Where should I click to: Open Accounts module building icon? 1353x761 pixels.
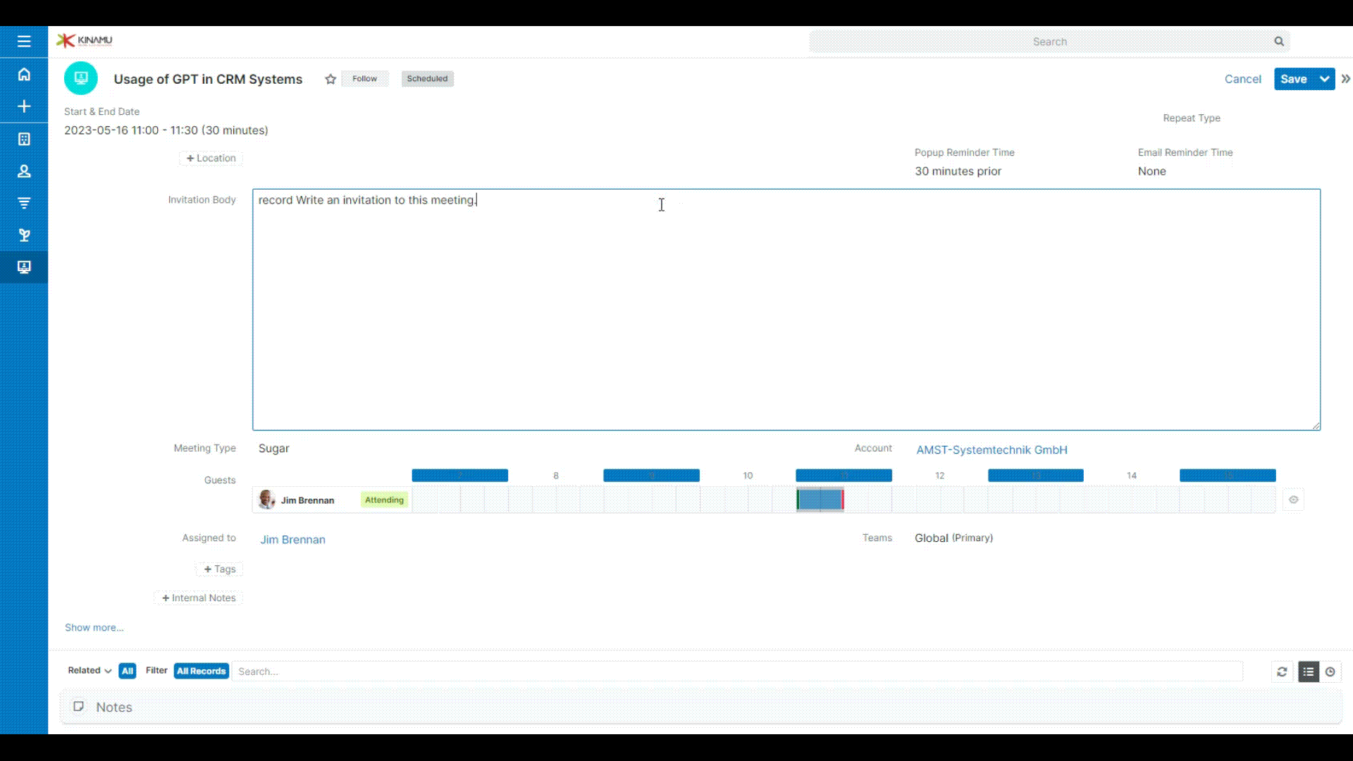pos(24,139)
